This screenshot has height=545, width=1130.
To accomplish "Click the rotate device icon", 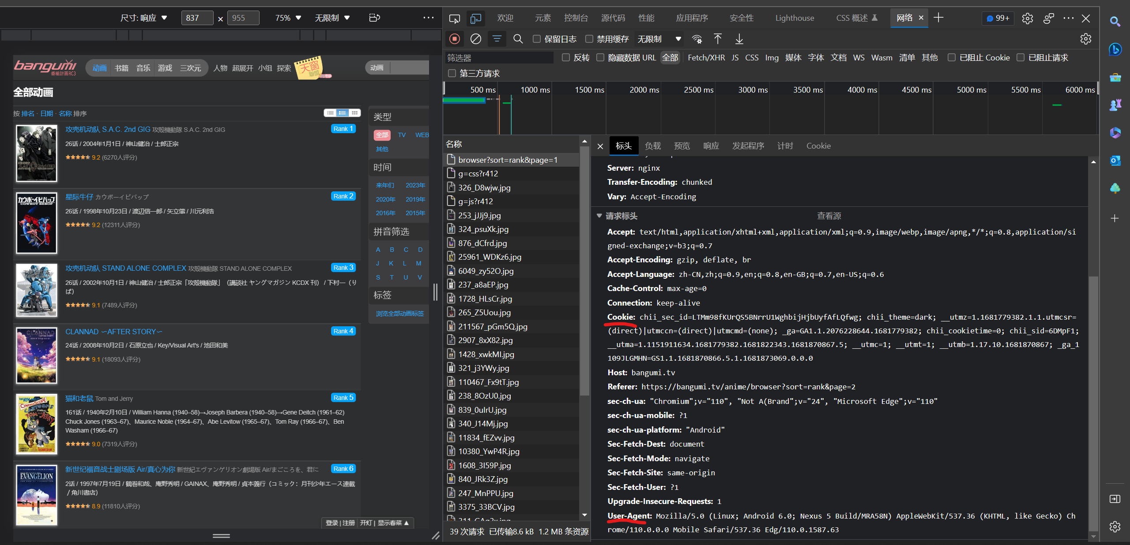I will tap(374, 18).
